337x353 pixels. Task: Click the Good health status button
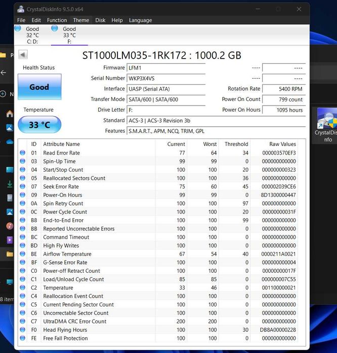coord(39,87)
